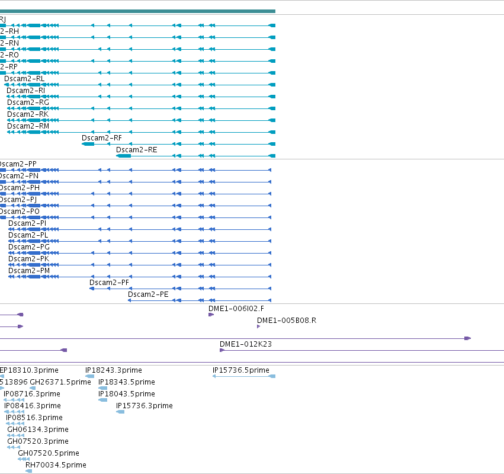Select the Dscam2-PH protein label
This screenshot has width=504, height=474.
pos(20,188)
